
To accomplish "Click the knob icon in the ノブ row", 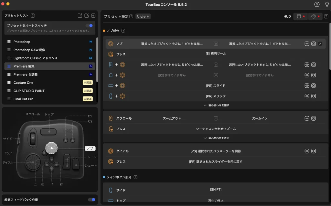I will (x=111, y=44).
